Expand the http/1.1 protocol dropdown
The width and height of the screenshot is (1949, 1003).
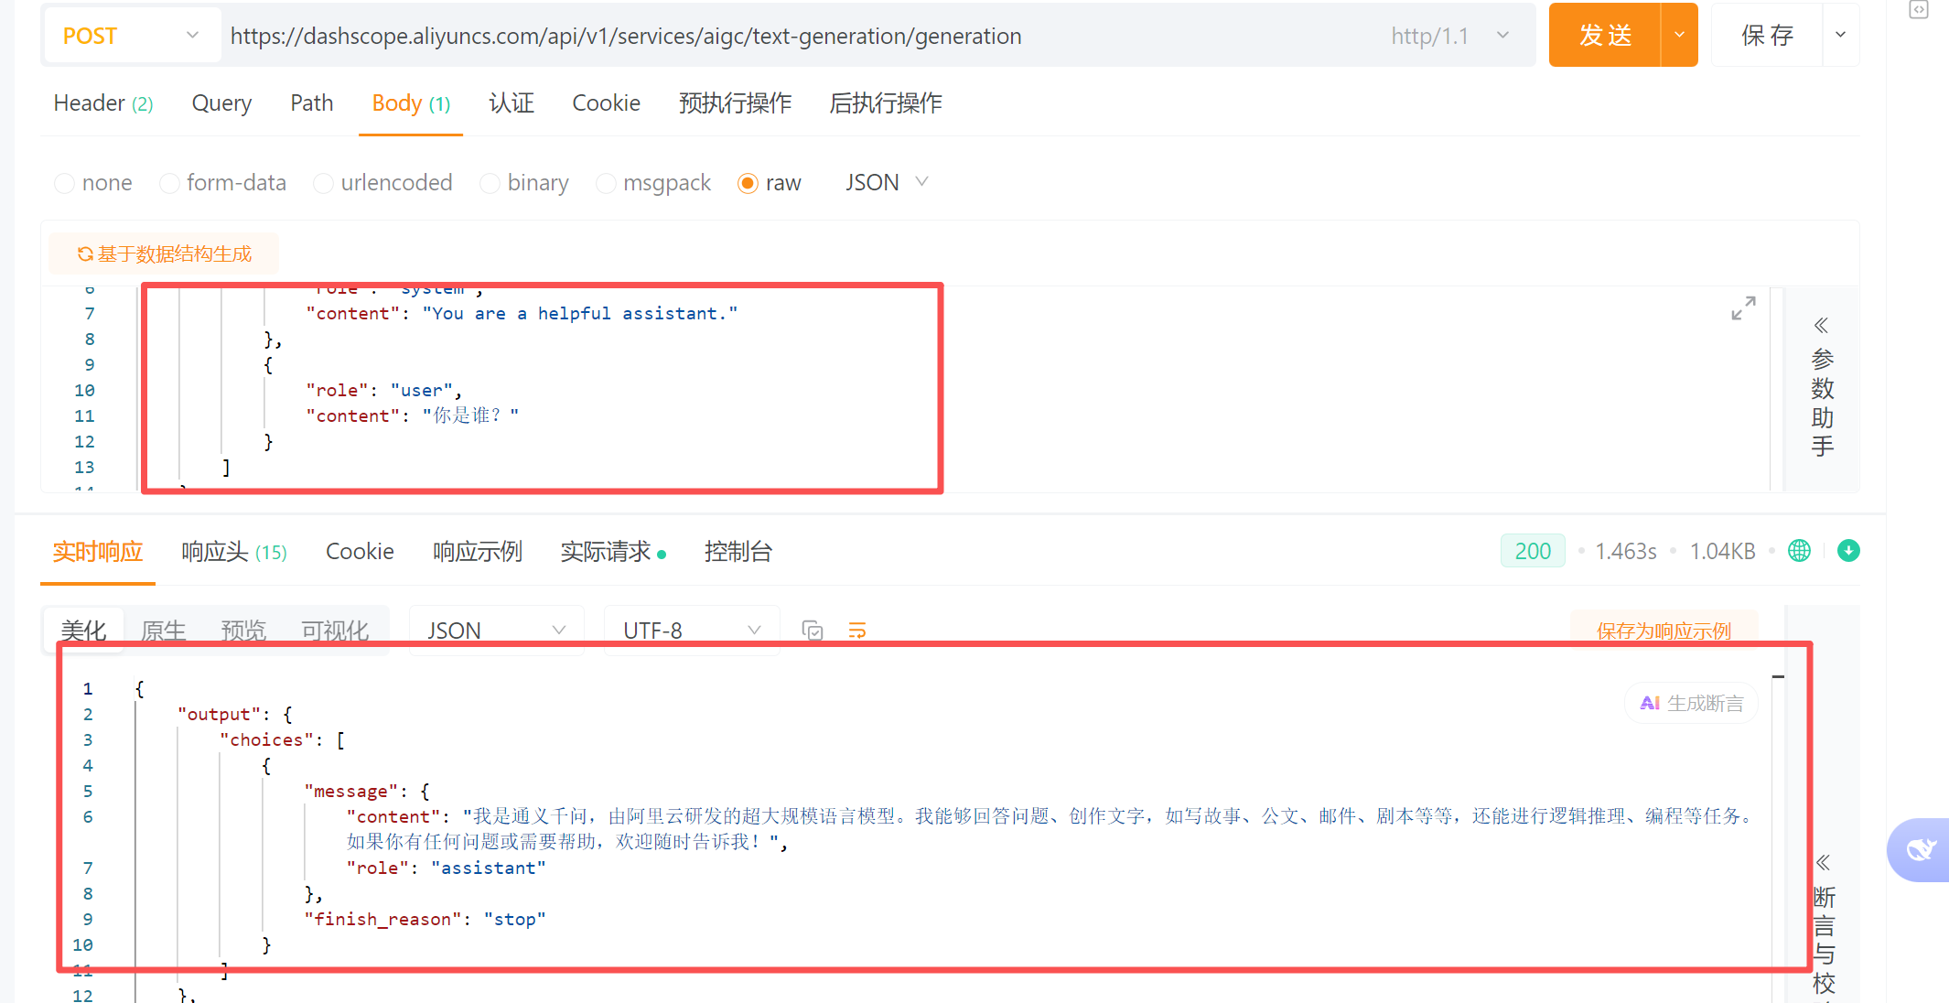1450,36
